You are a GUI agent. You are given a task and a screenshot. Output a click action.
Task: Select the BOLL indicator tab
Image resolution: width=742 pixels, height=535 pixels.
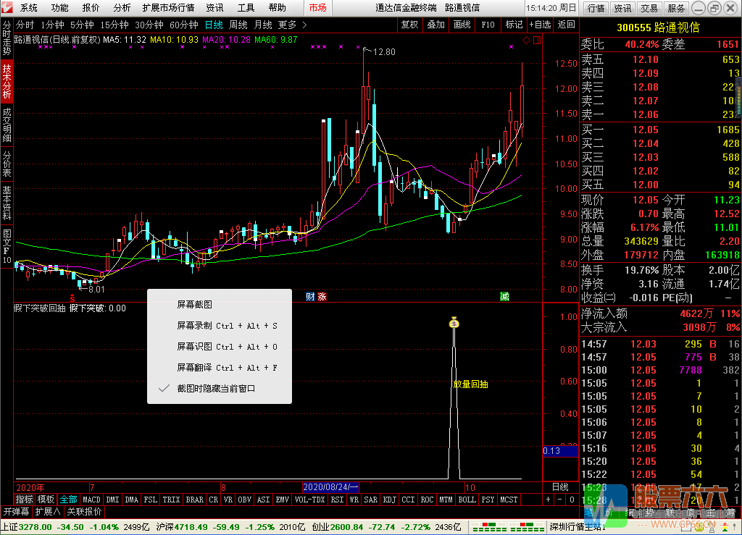(467, 499)
